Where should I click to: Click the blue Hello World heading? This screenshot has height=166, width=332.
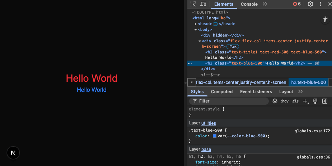point(92,90)
